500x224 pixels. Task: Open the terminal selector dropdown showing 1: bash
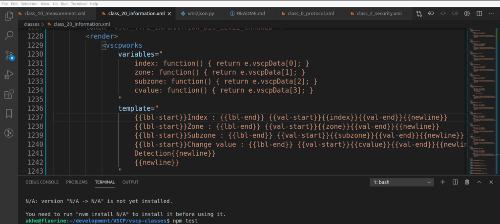point(402,182)
